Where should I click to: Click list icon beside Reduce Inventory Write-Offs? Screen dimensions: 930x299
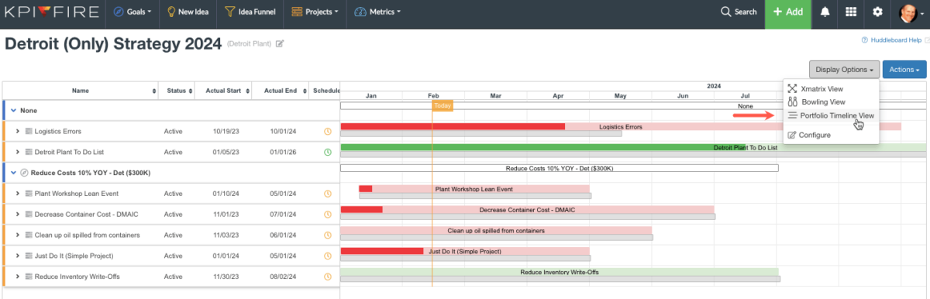coord(29,277)
